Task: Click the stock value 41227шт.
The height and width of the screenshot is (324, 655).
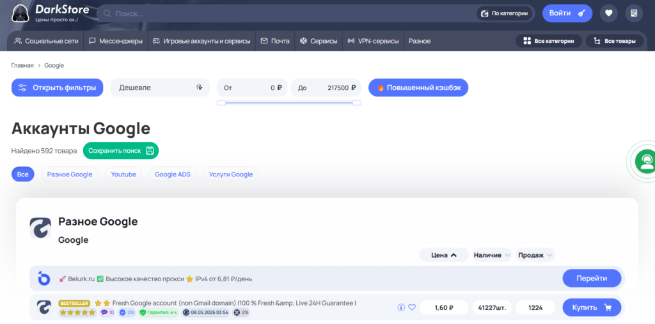Action: point(492,308)
